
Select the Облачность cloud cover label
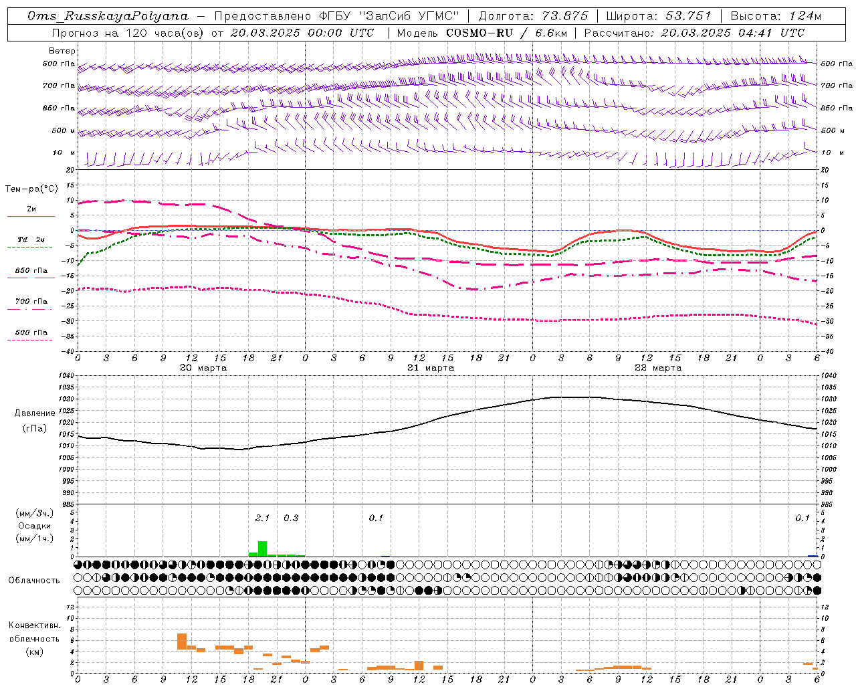(34, 580)
